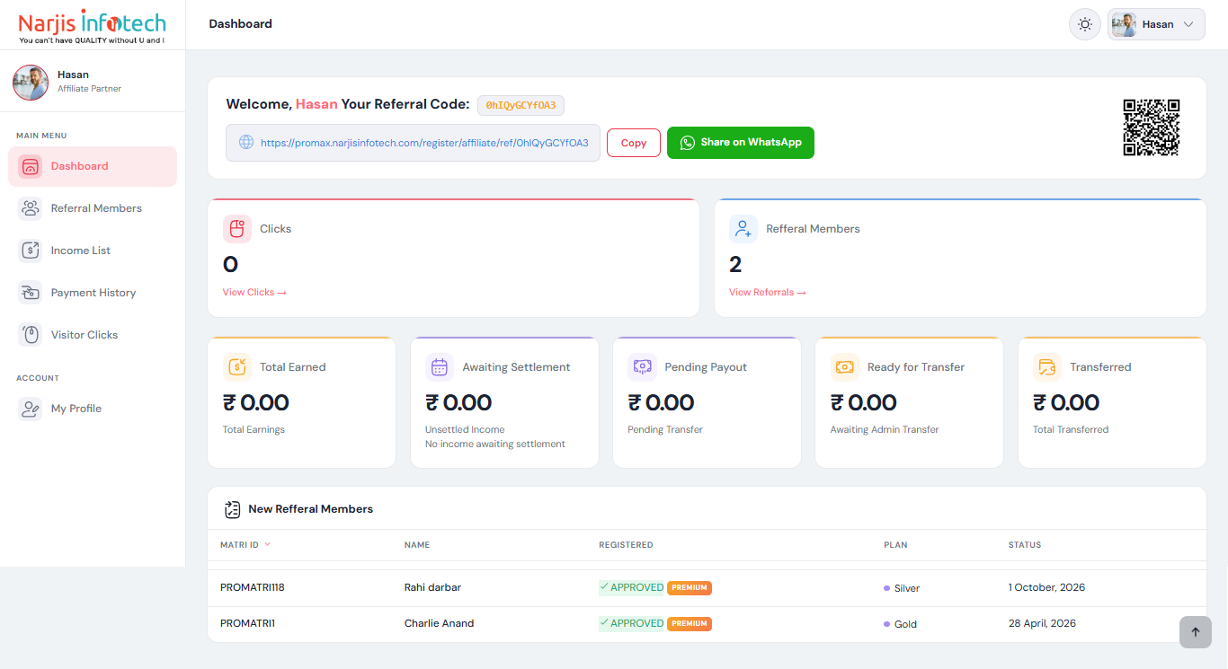Open Dashboard from the main menu
Viewport: 1228px width, 669px height.
[x=93, y=166]
